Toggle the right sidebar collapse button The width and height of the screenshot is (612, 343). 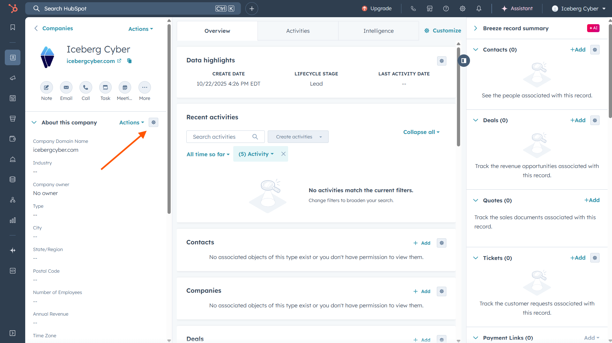464,60
